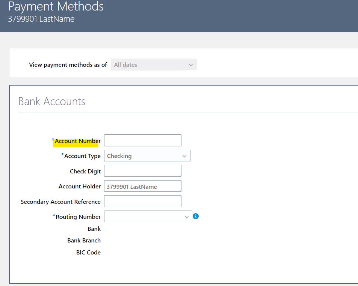Open the All dates filter dropdown

click(x=154, y=64)
